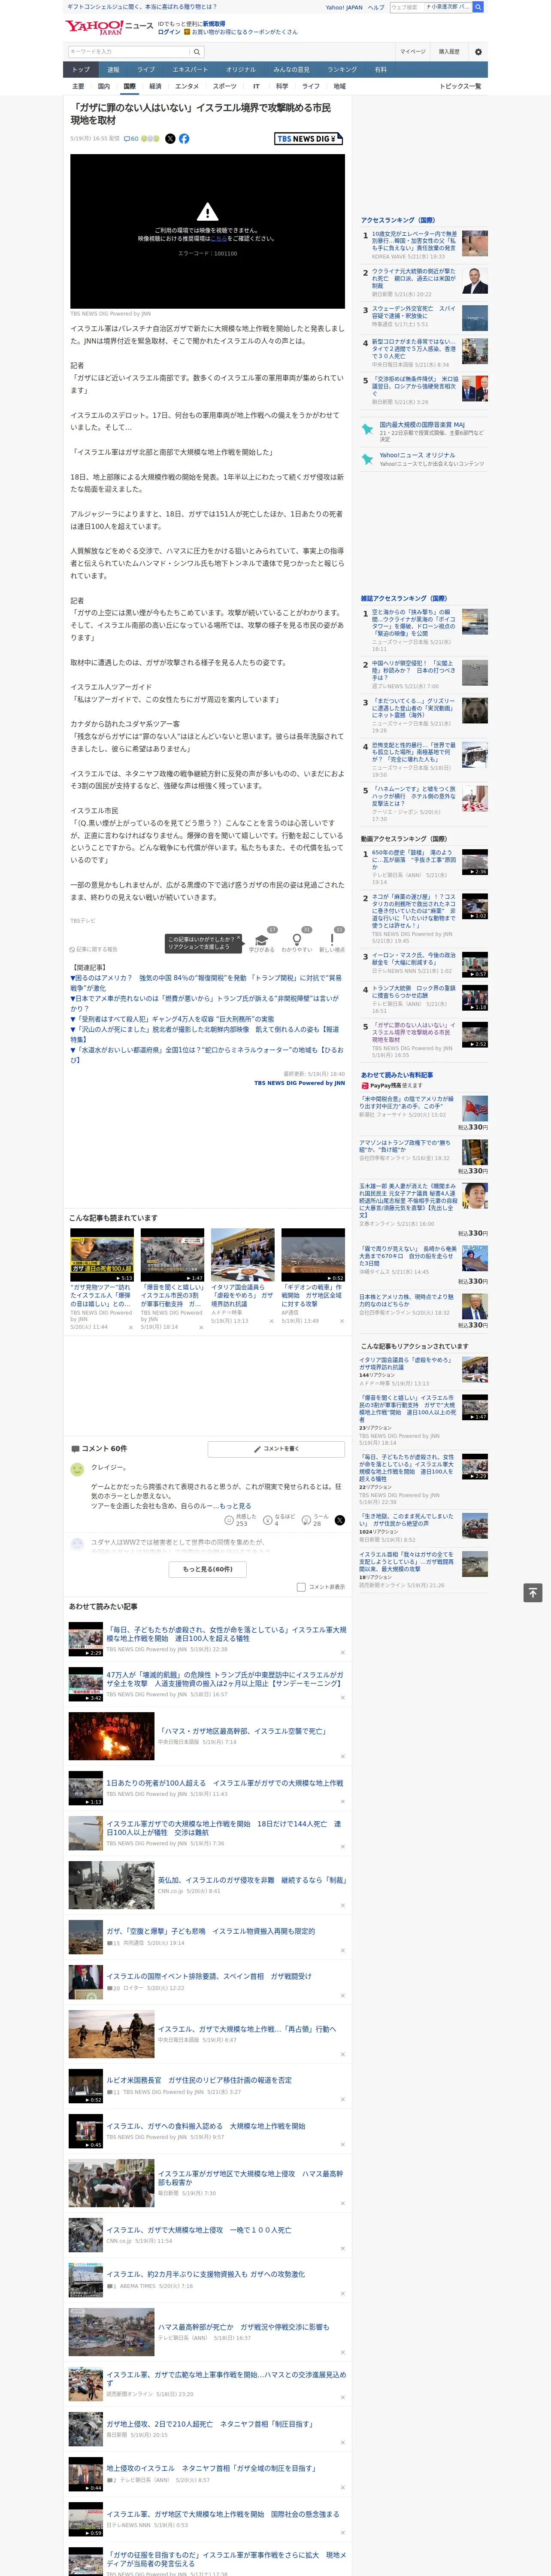The width and height of the screenshot is (551, 2576).
Task: Open 国内最大規模の国際音楽賞 MAJ link
Action: 421,425
